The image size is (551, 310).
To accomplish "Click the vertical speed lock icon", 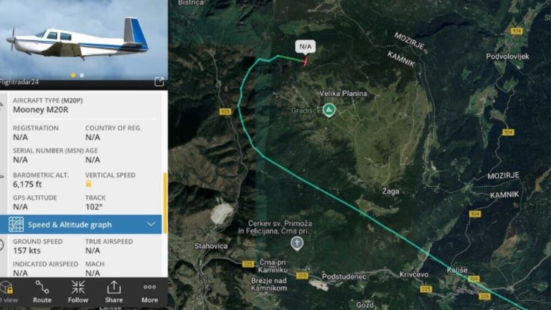I will pyautogui.click(x=89, y=183).
